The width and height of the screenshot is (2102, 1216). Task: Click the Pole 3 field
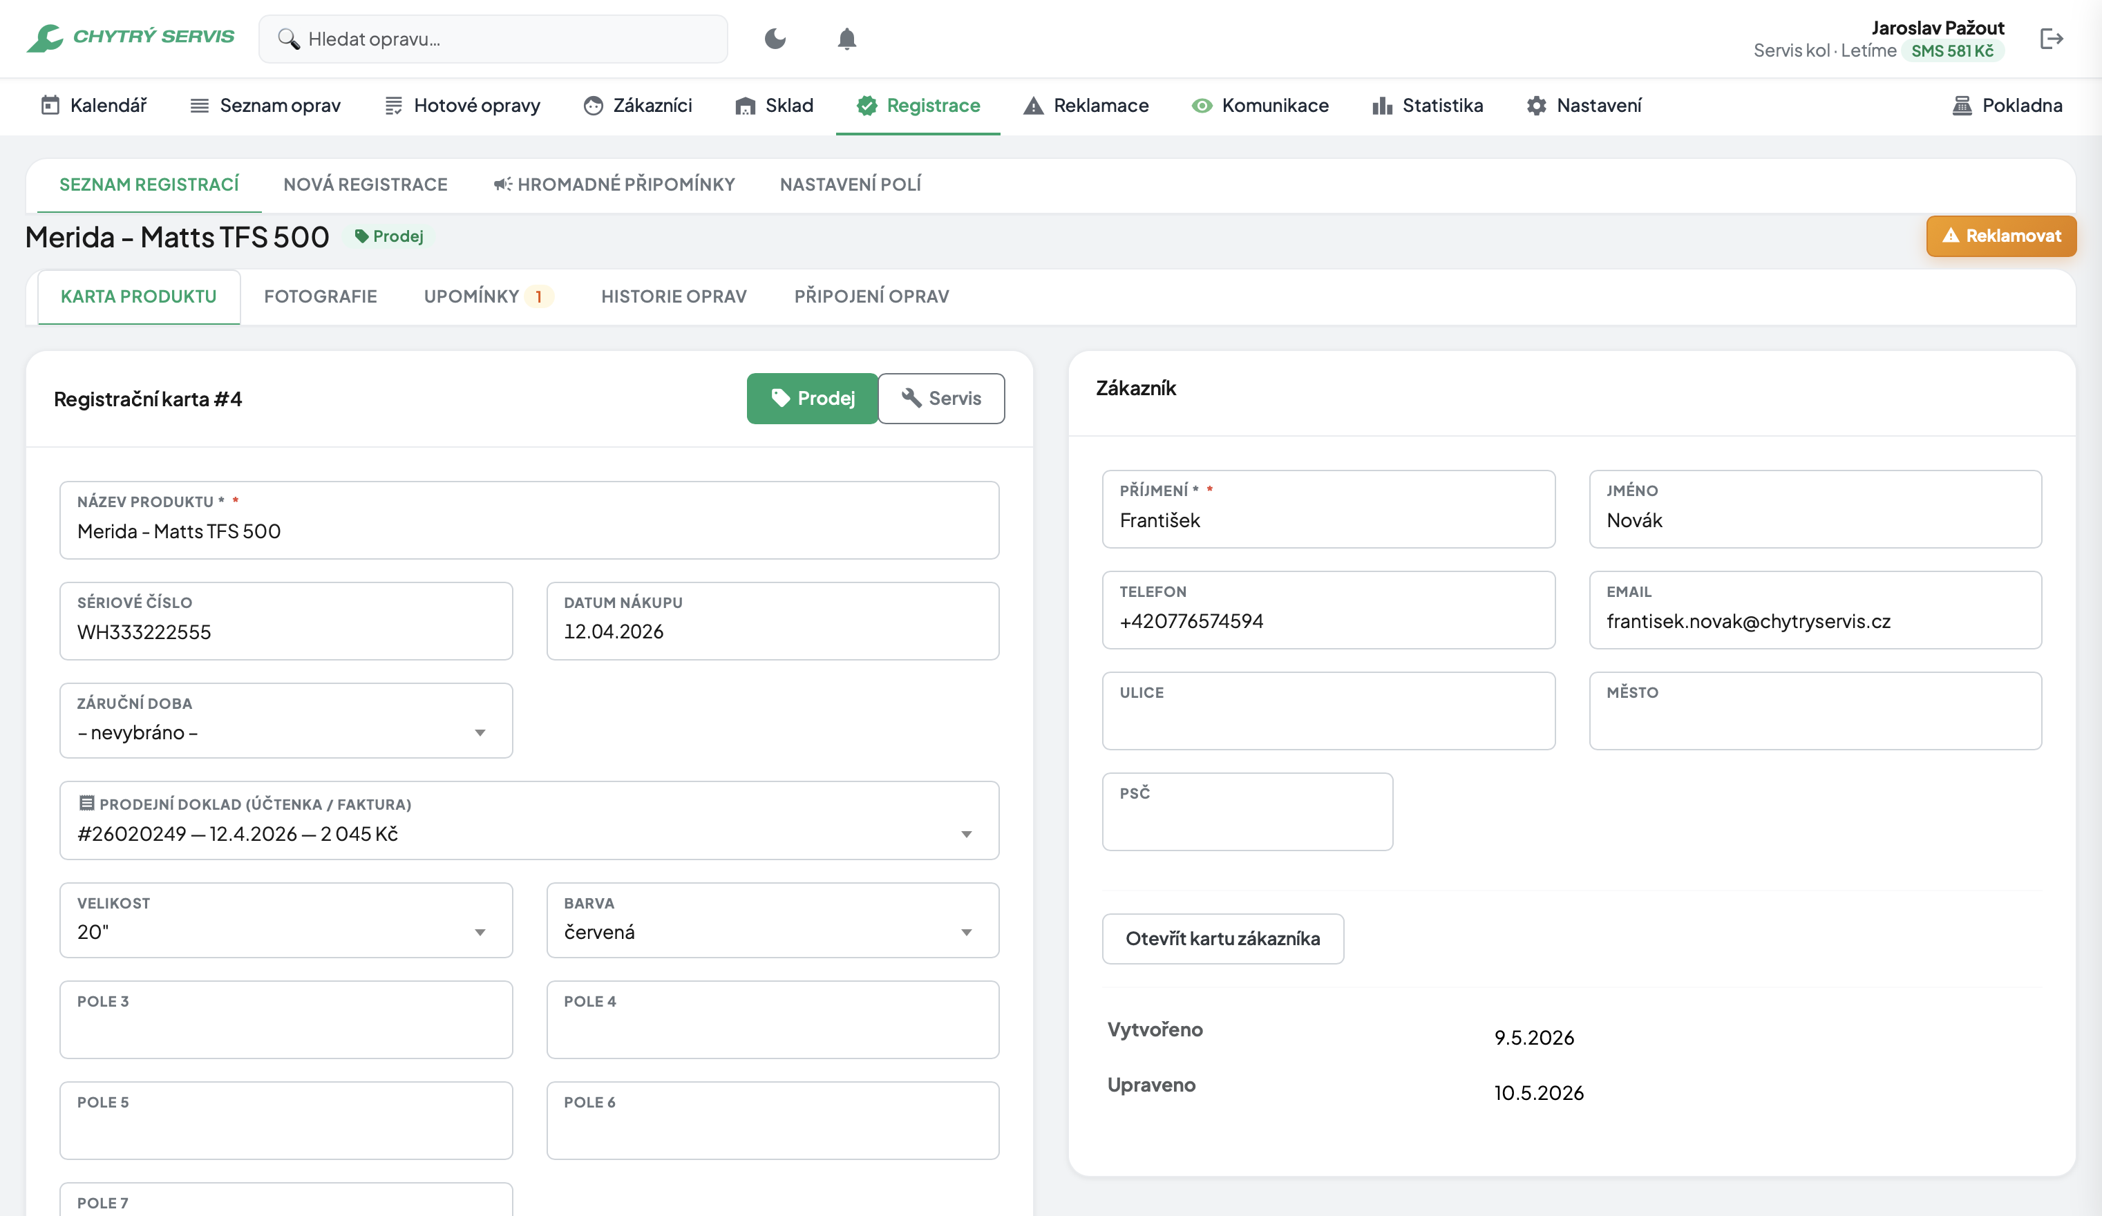click(x=286, y=1020)
